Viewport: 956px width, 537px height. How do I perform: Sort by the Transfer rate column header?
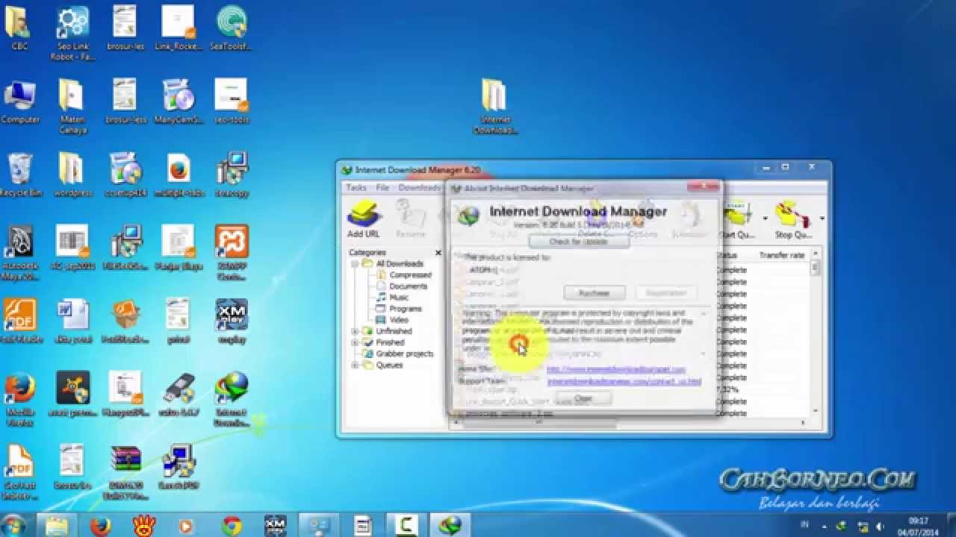[x=782, y=255]
